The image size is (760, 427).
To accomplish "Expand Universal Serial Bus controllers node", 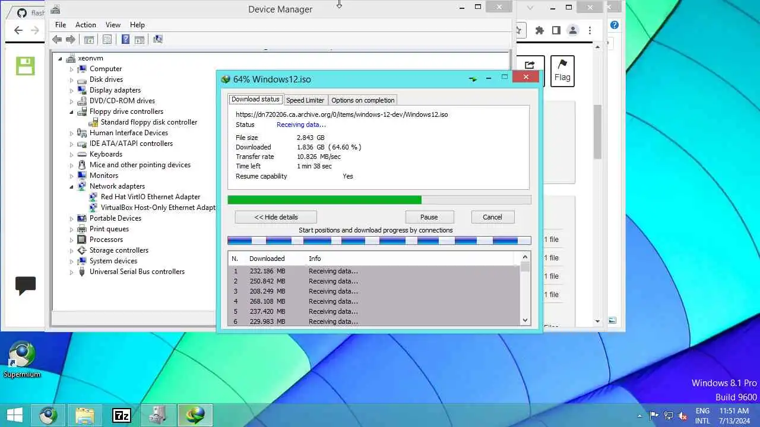I will [71, 272].
